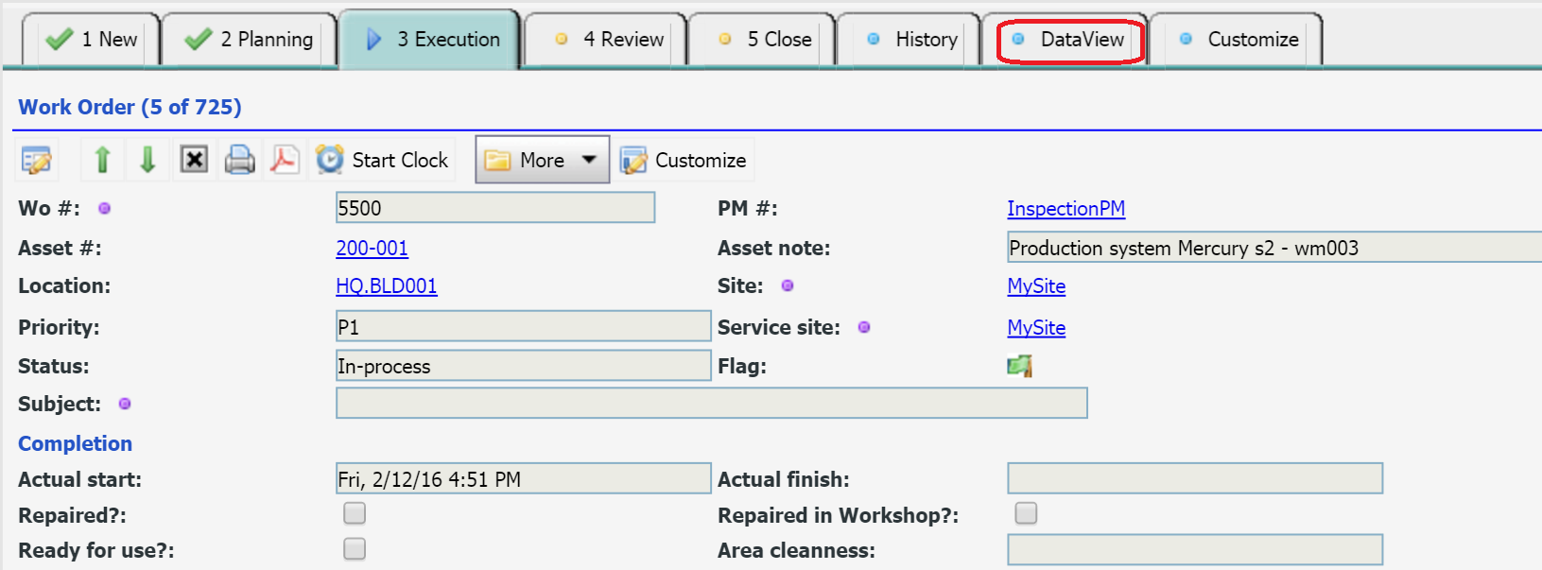This screenshot has width=1542, height=570.
Task: Click the Actual start date field
Action: pyautogui.click(x=524, y=478)
